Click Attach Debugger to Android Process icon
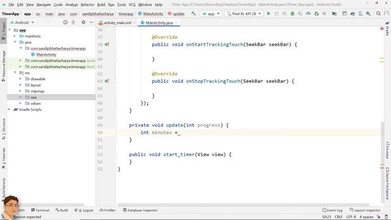Viewport: 391px width, 220px height. click(x=316, y=13)
